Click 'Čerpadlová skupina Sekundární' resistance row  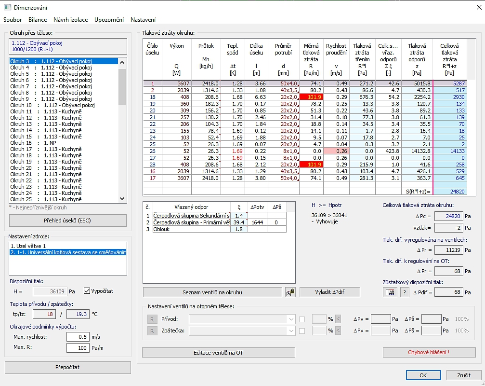click(x=192, y=216)
